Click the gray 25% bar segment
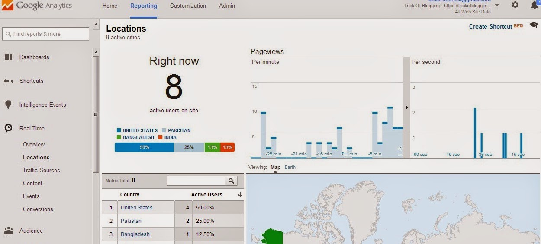 click(x=189, y=147)
